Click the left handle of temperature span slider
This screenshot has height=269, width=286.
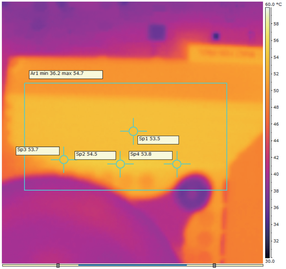click(x=58, y=265)
